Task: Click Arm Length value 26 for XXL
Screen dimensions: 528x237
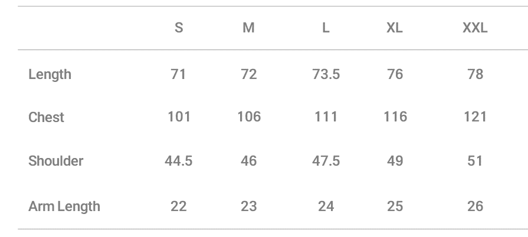Action: [x=475, y=206]
